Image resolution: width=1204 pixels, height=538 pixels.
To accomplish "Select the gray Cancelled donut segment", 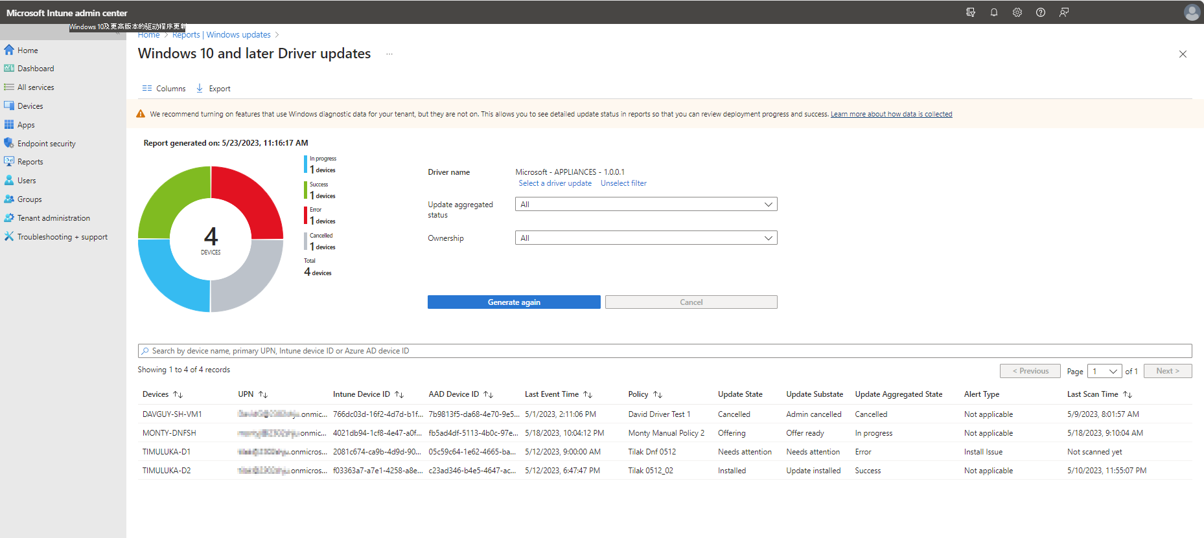I will 254,282.
